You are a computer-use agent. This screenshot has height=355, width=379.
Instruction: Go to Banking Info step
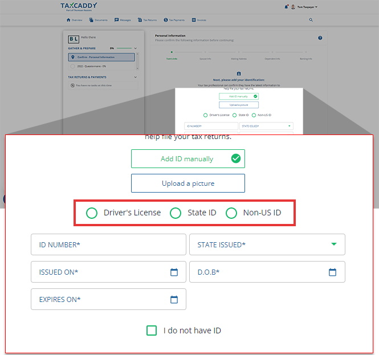click(x=305, y=59)
